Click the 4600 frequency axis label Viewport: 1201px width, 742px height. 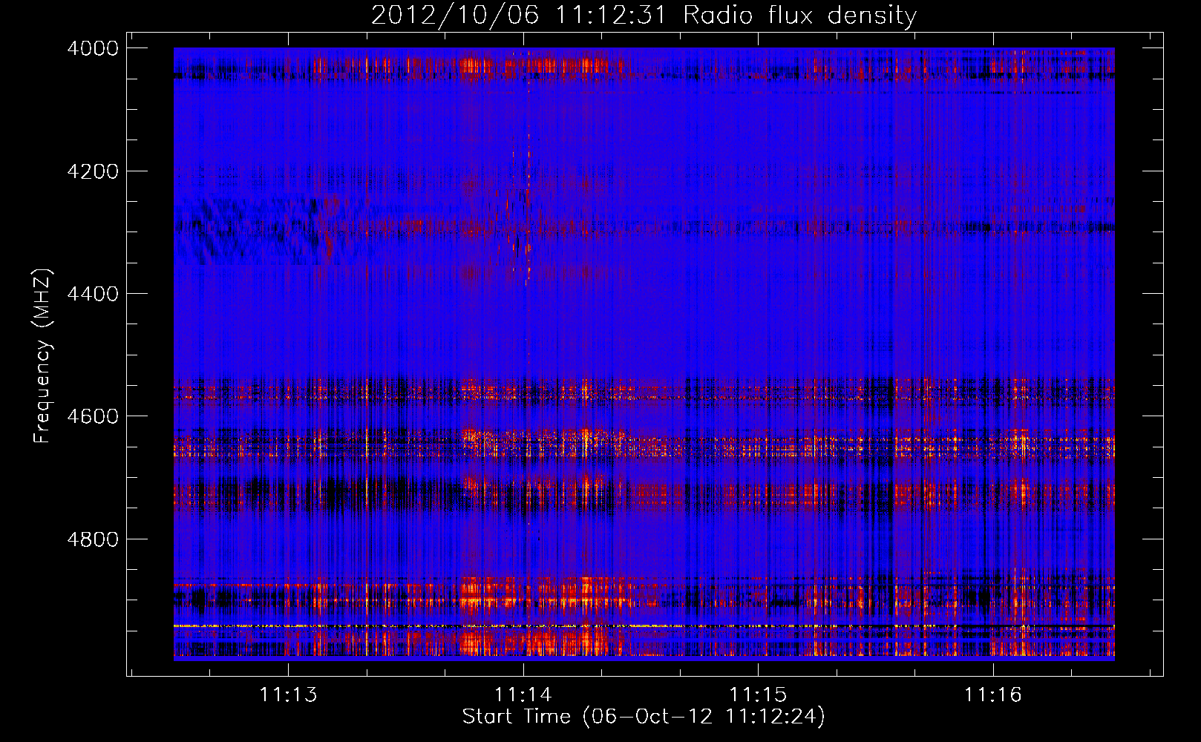93,416
